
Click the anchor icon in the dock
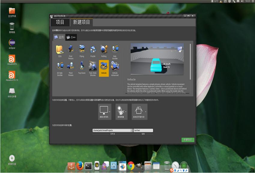point(71,166)
